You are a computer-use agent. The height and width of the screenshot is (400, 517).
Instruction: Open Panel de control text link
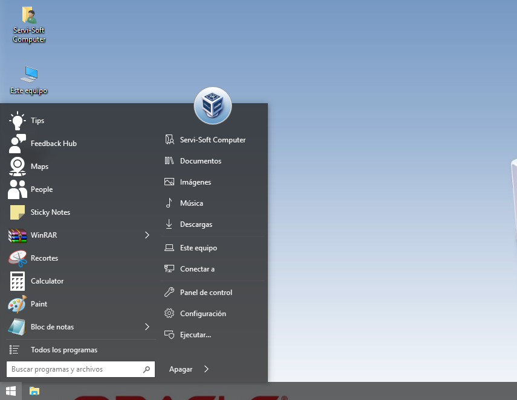point(206,293)
